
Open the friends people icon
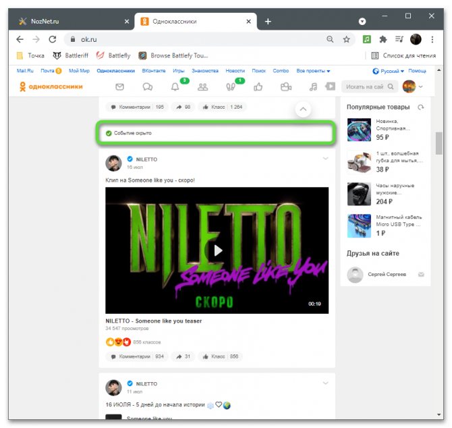(x=202, y=87)
